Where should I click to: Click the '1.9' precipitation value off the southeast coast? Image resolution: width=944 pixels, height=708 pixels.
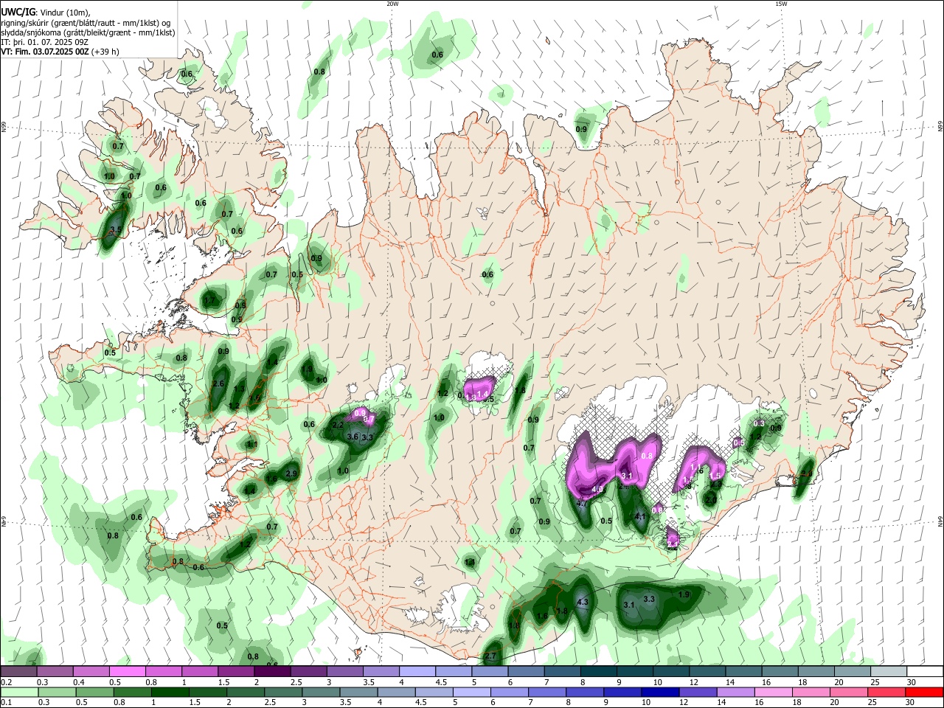click(x=684, y=594)
